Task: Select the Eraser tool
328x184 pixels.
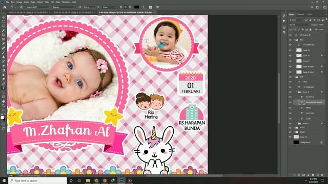Action: (4, 66)
